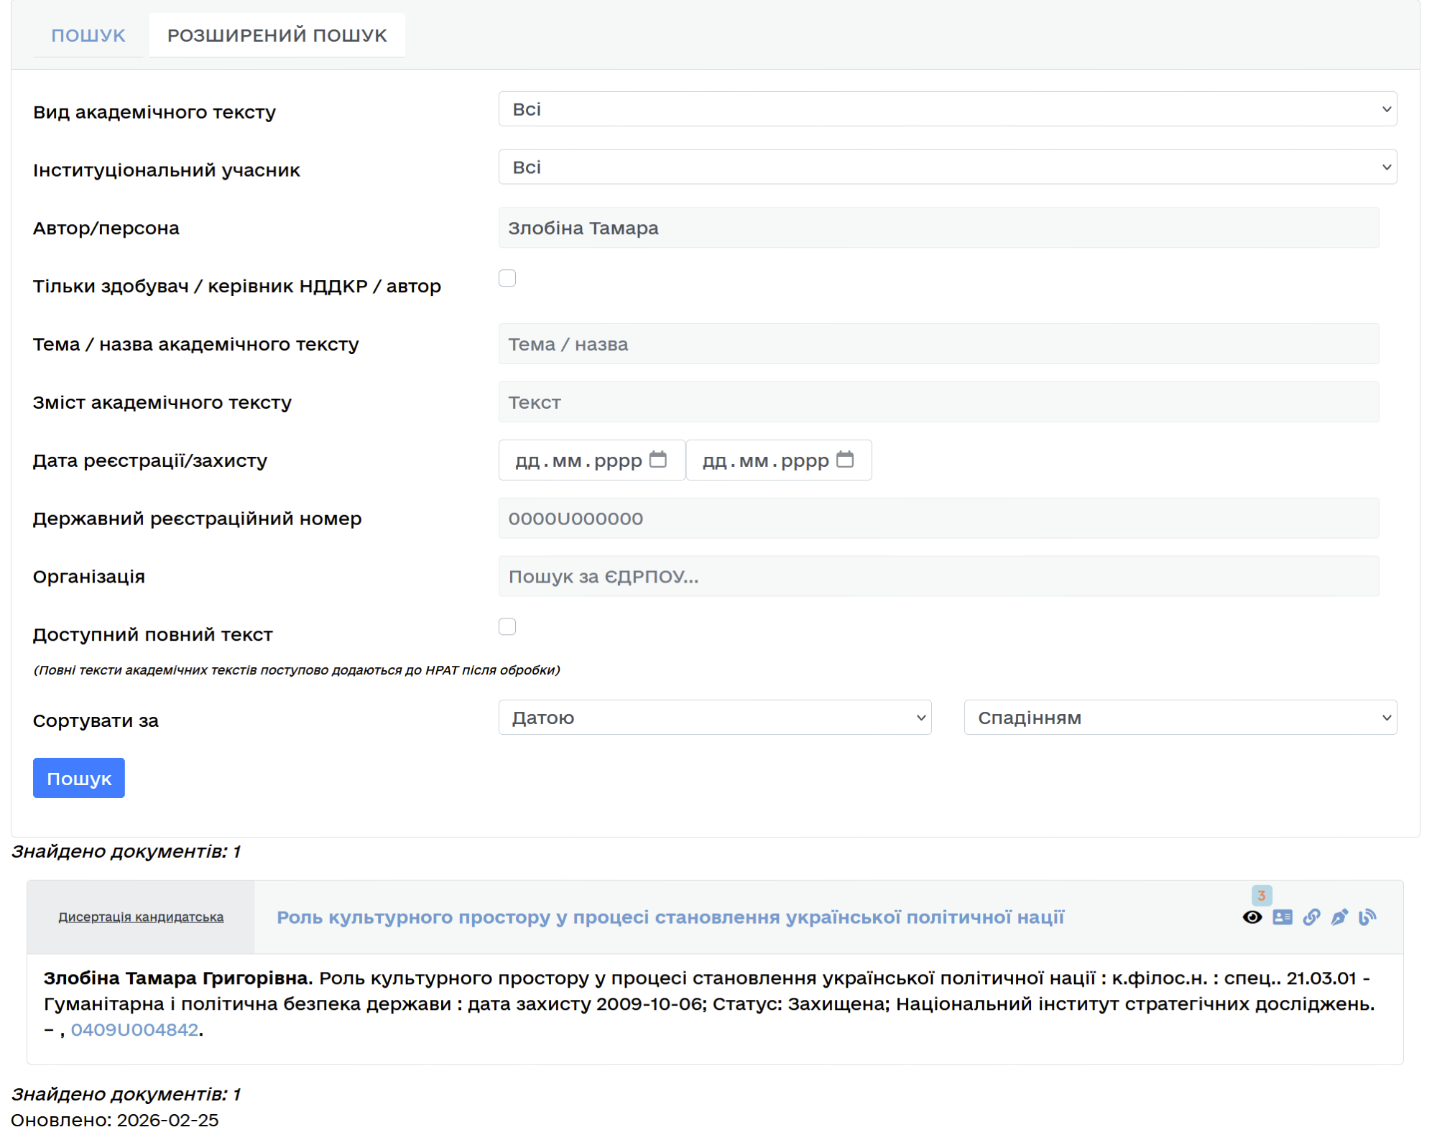This screenshot has height=1145, width=1437.
Task: Click the view count badge showing 3
Action: 1261,895
